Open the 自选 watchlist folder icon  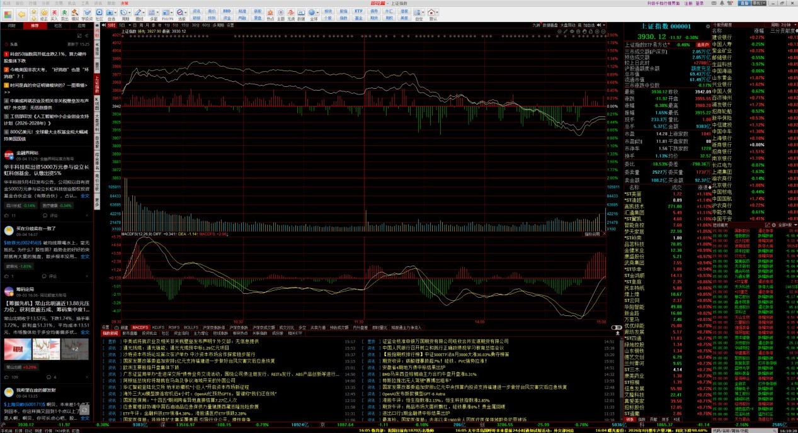pos(110,14)
